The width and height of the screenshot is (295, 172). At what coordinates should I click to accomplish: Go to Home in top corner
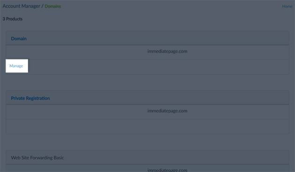click(287, 6)
